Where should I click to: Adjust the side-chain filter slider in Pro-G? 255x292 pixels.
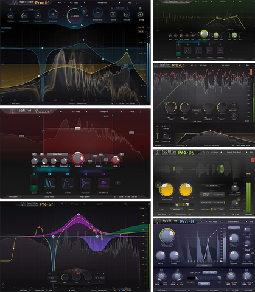204,278
